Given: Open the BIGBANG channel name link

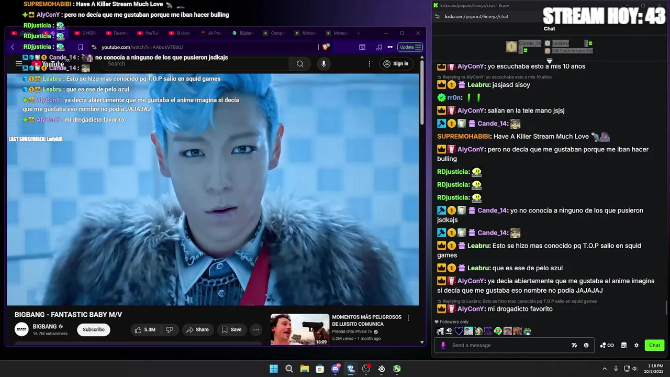Looking at the screenshot, I should tap(44, 326).
